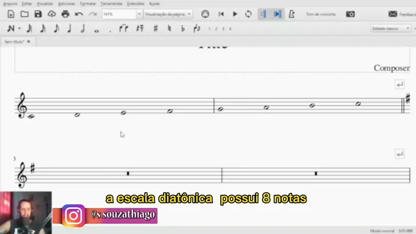Toggle pan score during playback
The height and width of the screenshot is (234, 416).
point(277,14)
